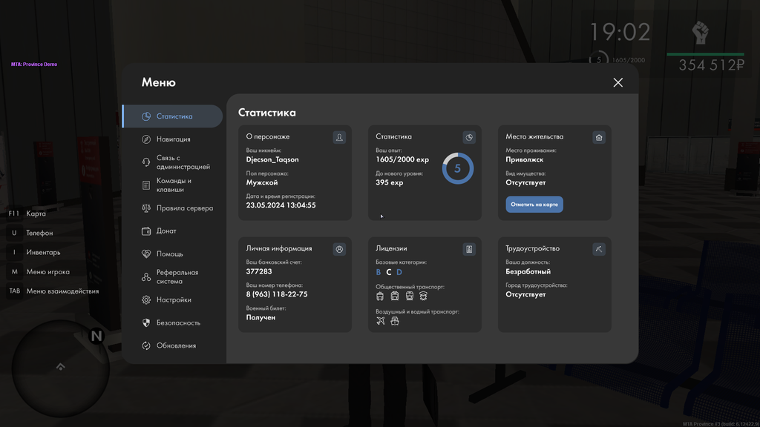Viewport: 760px width, 427px height.
Task: Click the Реферальная система icon
Action: pyautogui.click(x=146, y=277)
